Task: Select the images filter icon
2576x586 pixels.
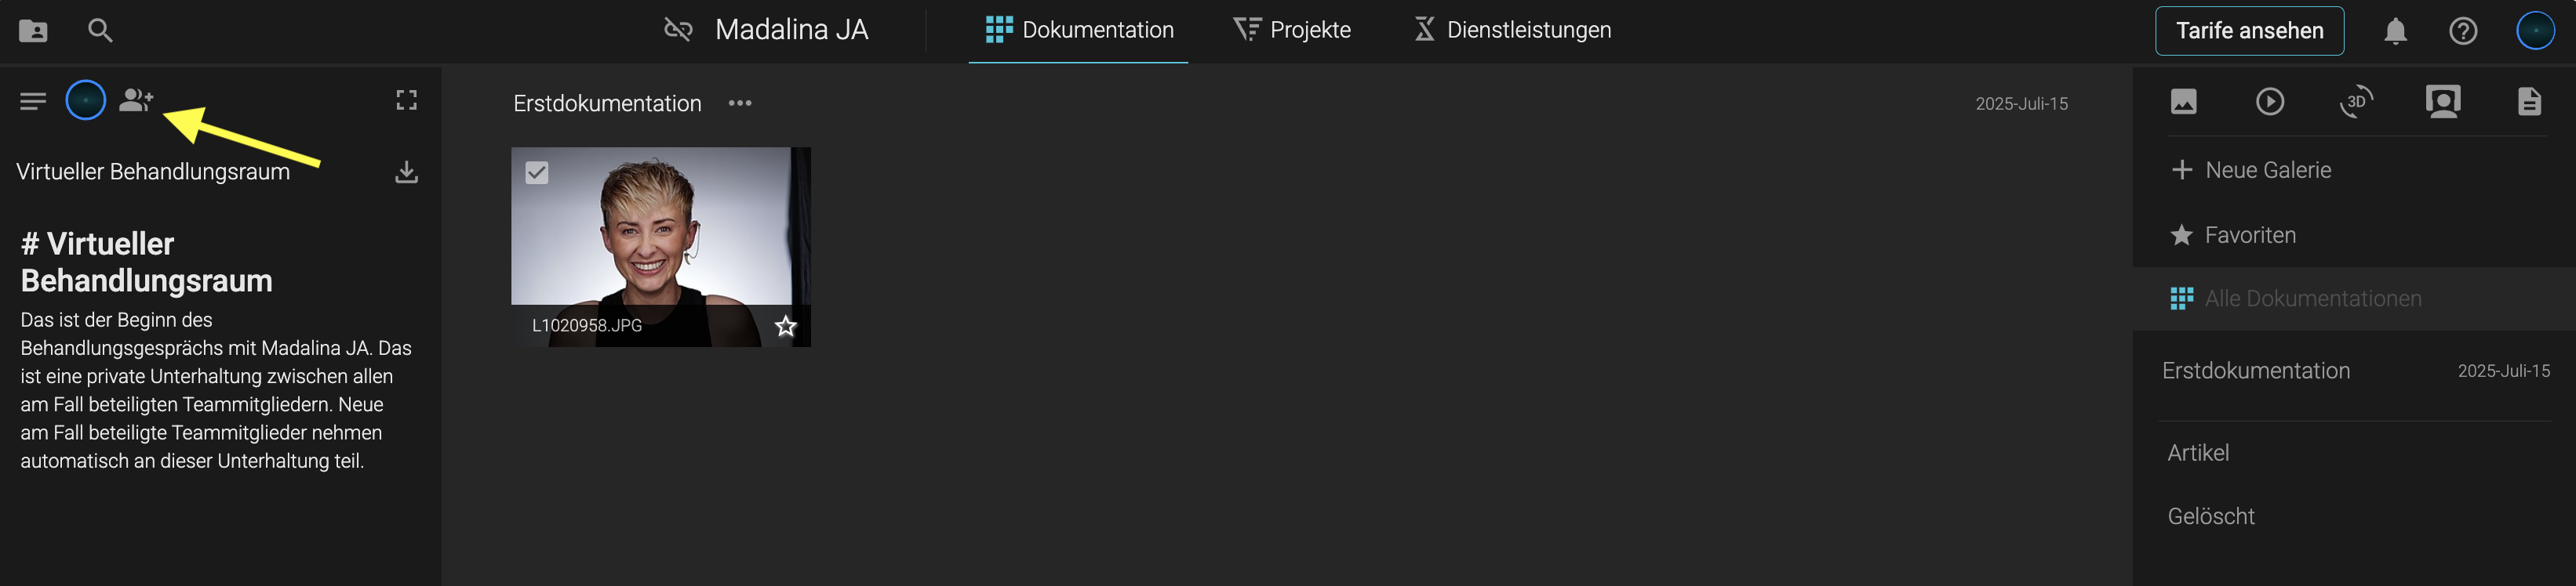Action: coord(2184,102)
